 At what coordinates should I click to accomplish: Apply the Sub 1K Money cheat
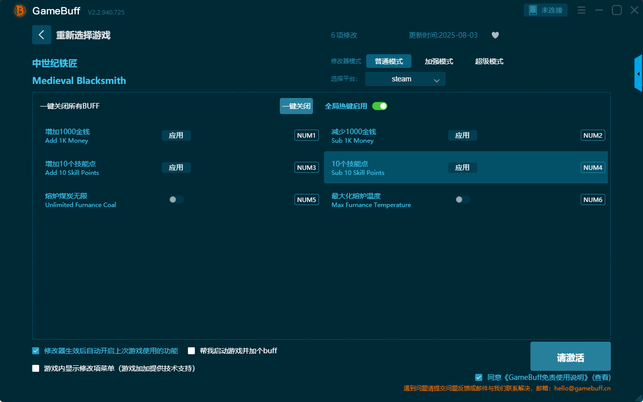tap(463, 135)
